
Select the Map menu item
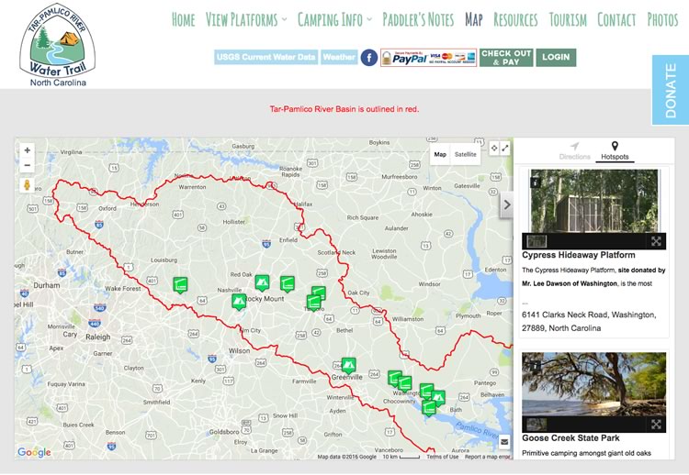474,19
